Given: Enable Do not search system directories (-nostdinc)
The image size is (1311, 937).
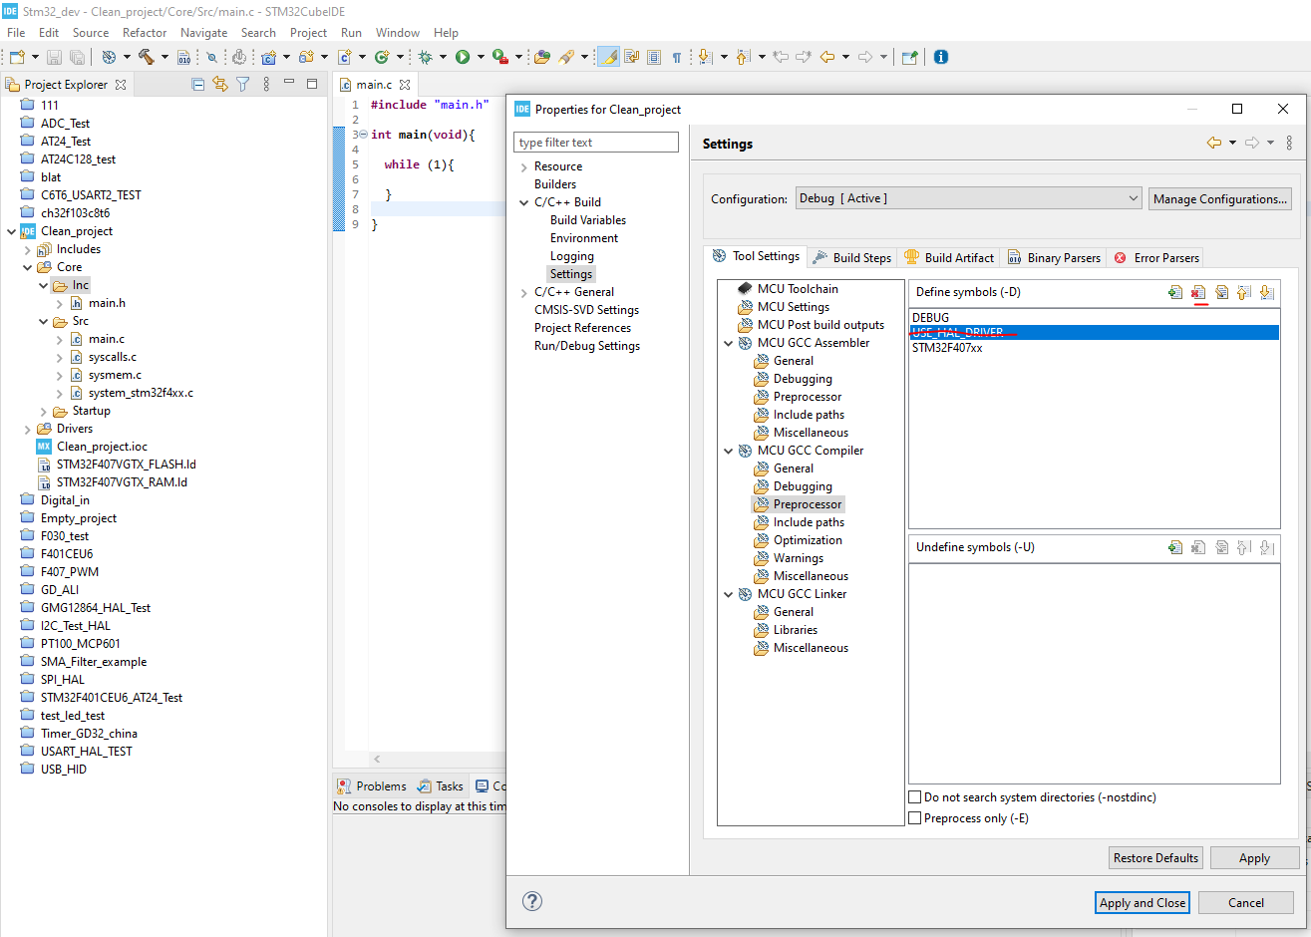Looking at the screenshot, I should [x=914, y=797].
